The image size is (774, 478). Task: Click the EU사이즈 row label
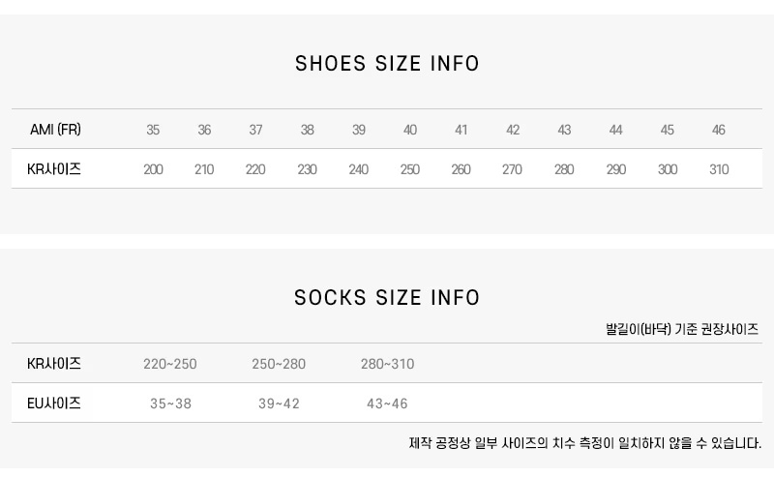tap(54, 403)
